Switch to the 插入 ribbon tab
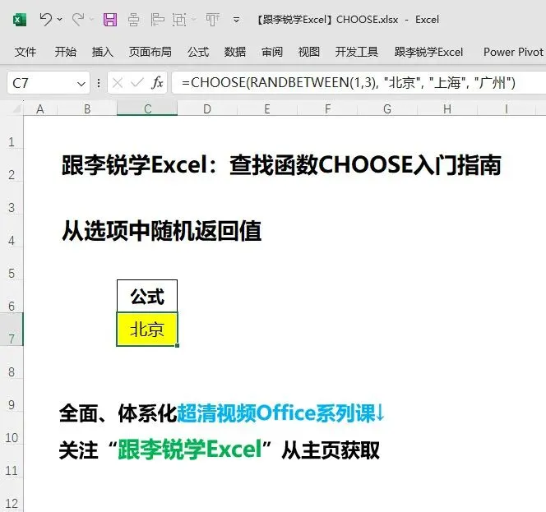This screenshot has width=546, height=512. 102,52
